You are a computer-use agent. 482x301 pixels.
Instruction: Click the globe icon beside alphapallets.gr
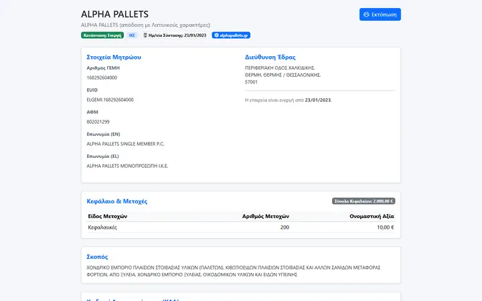[x=216, y=35]
